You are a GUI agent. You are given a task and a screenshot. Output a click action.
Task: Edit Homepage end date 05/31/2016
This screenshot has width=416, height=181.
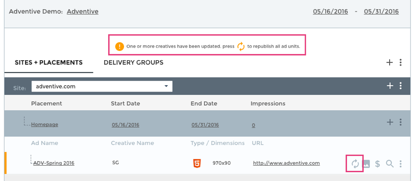pos(205,125)
